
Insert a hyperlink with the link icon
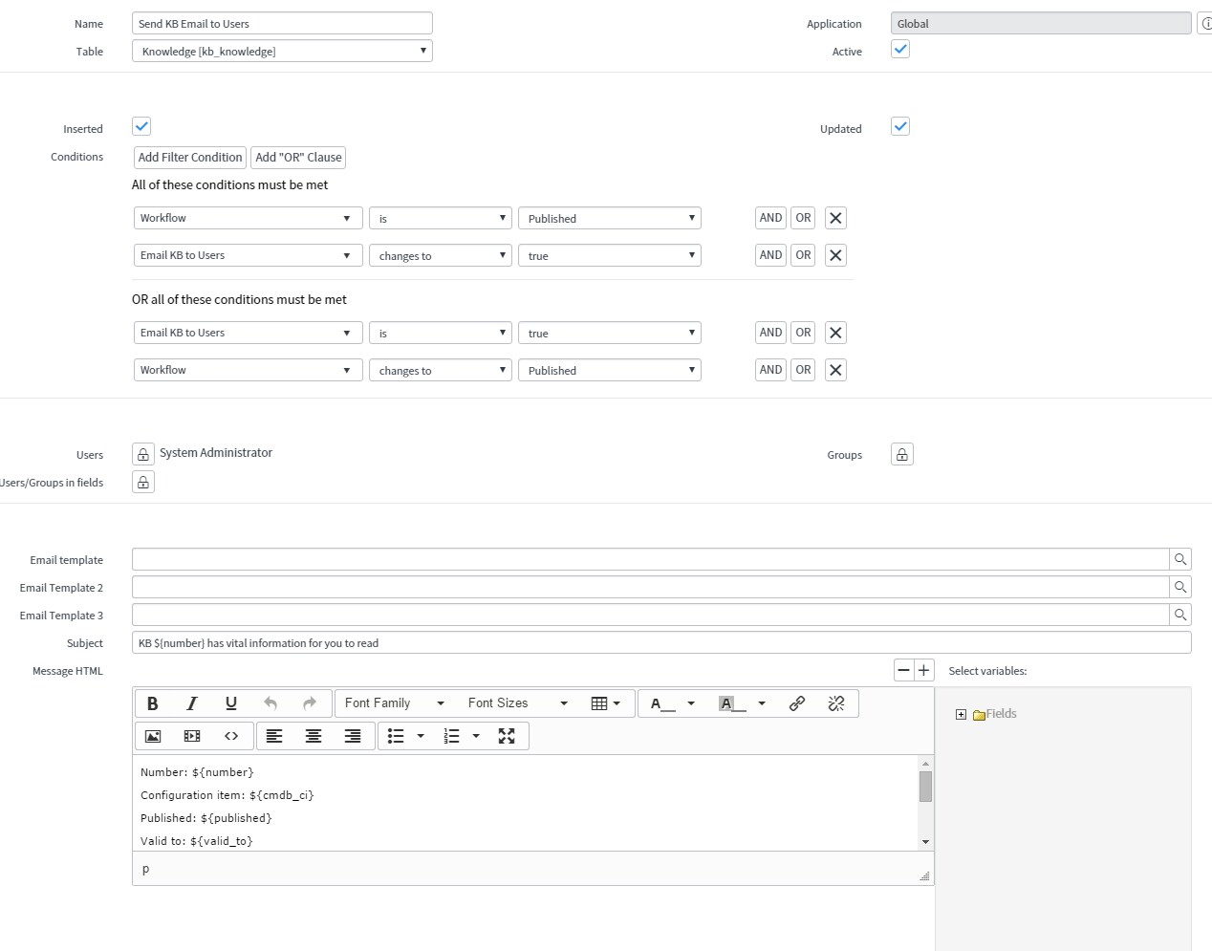click(797, 703)
